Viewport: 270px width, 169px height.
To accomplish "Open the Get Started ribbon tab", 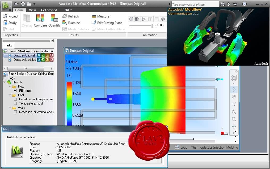I will click(49, 10).
